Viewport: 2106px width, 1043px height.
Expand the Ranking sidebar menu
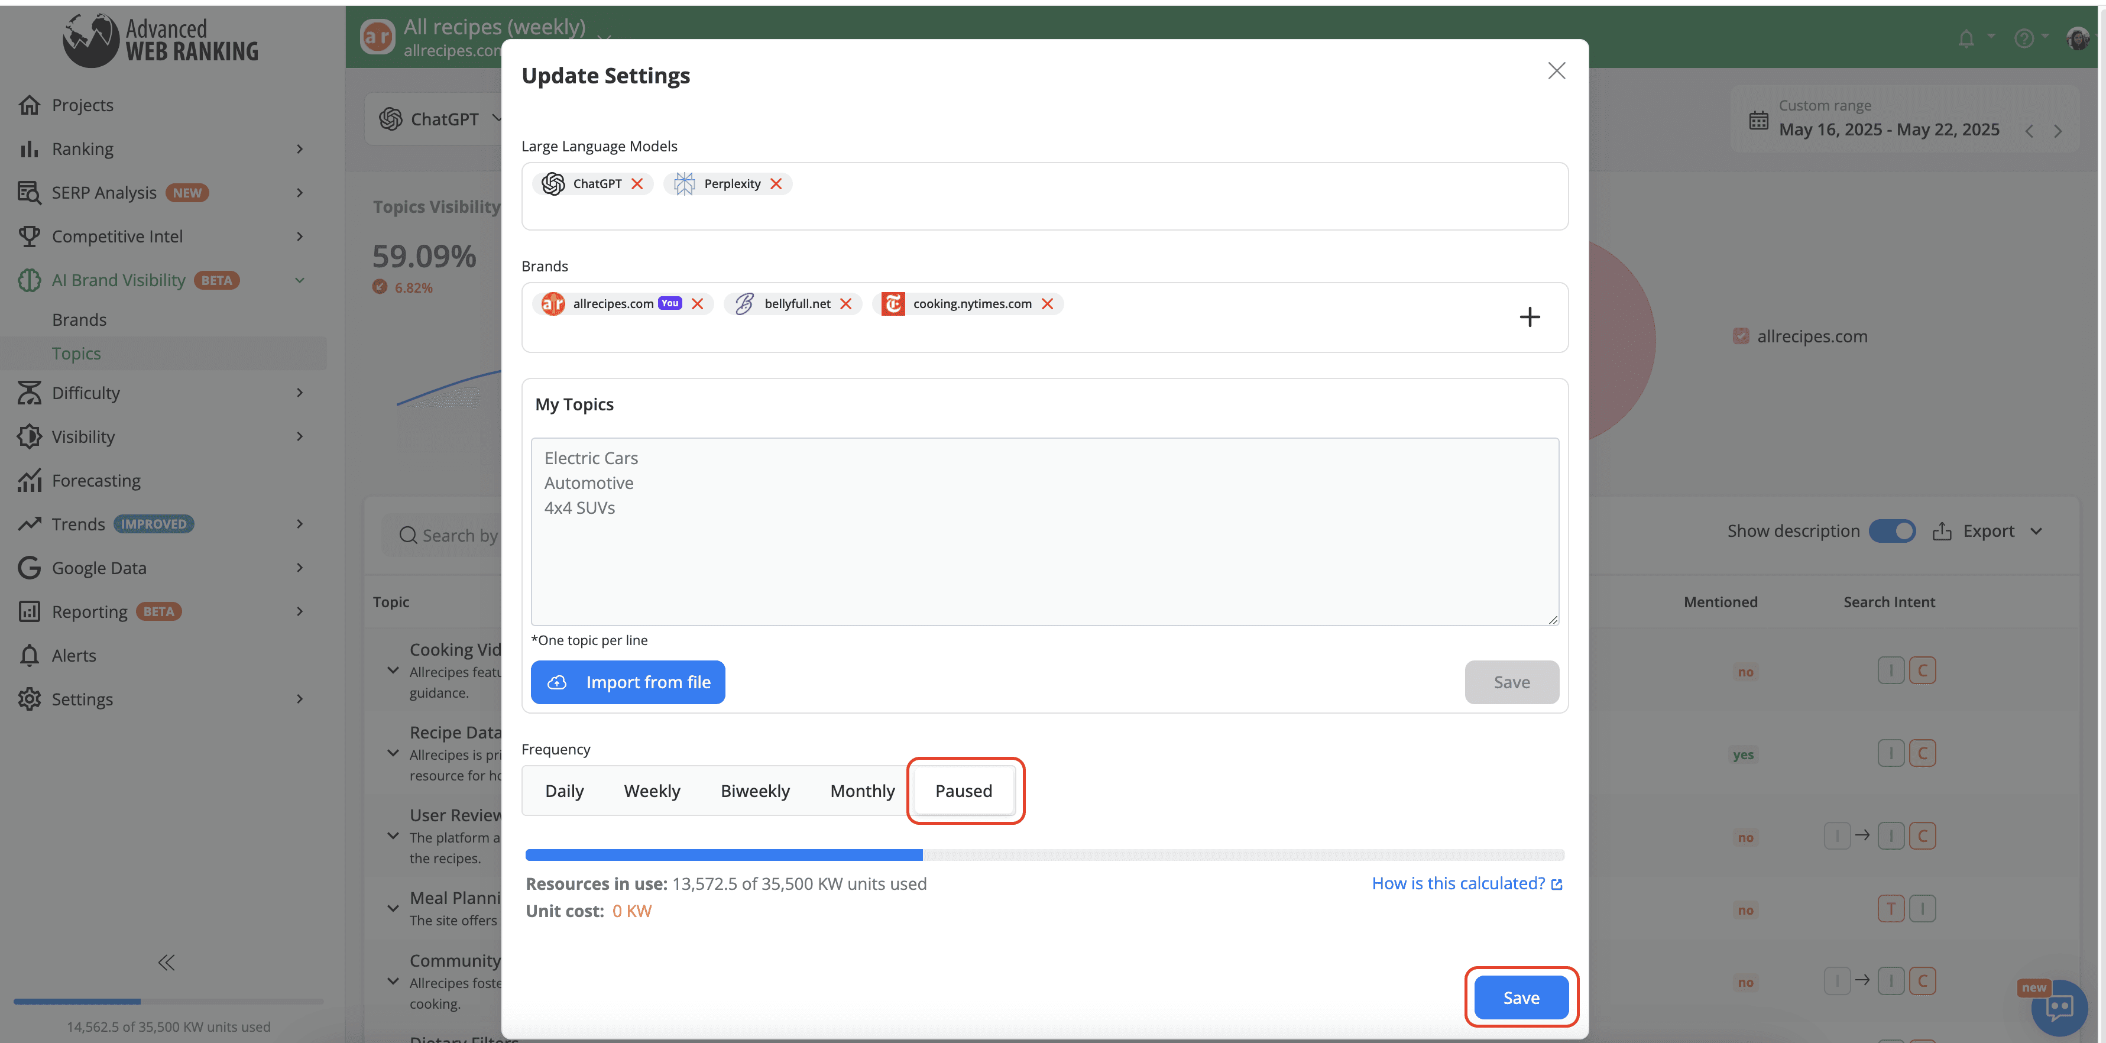(299, 149)
